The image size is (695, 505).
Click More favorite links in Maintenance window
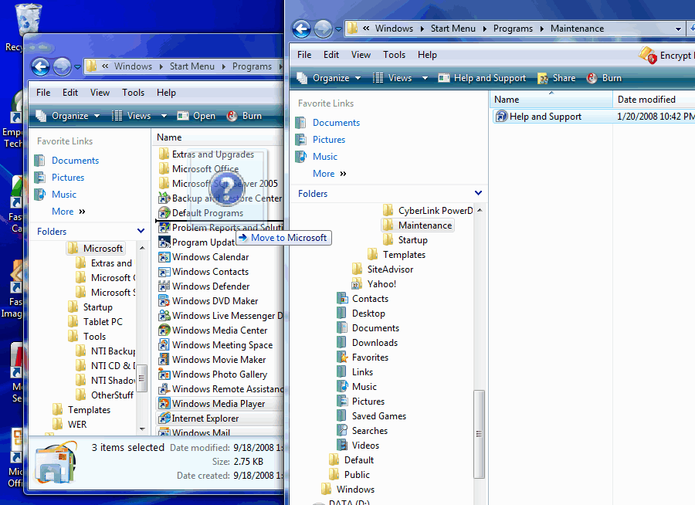click(x=329, y=174)
